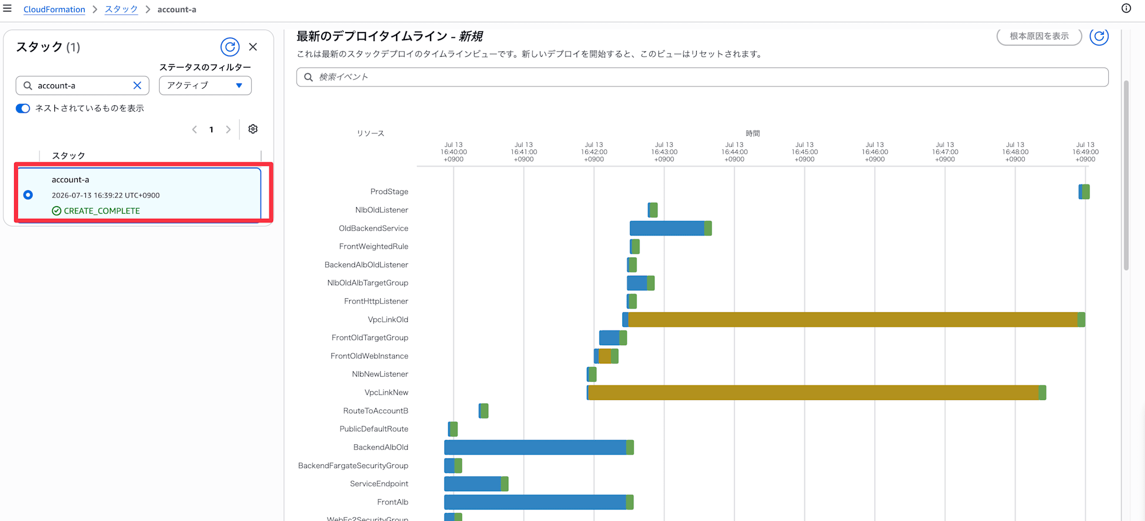Close the stacks side panel

pos(253,47)
